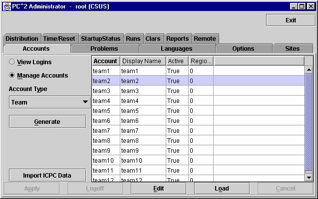Click the scrollbar up arrow in the accounts table
Viewport: 318px width, 199px height.
(x=309, y=70)
